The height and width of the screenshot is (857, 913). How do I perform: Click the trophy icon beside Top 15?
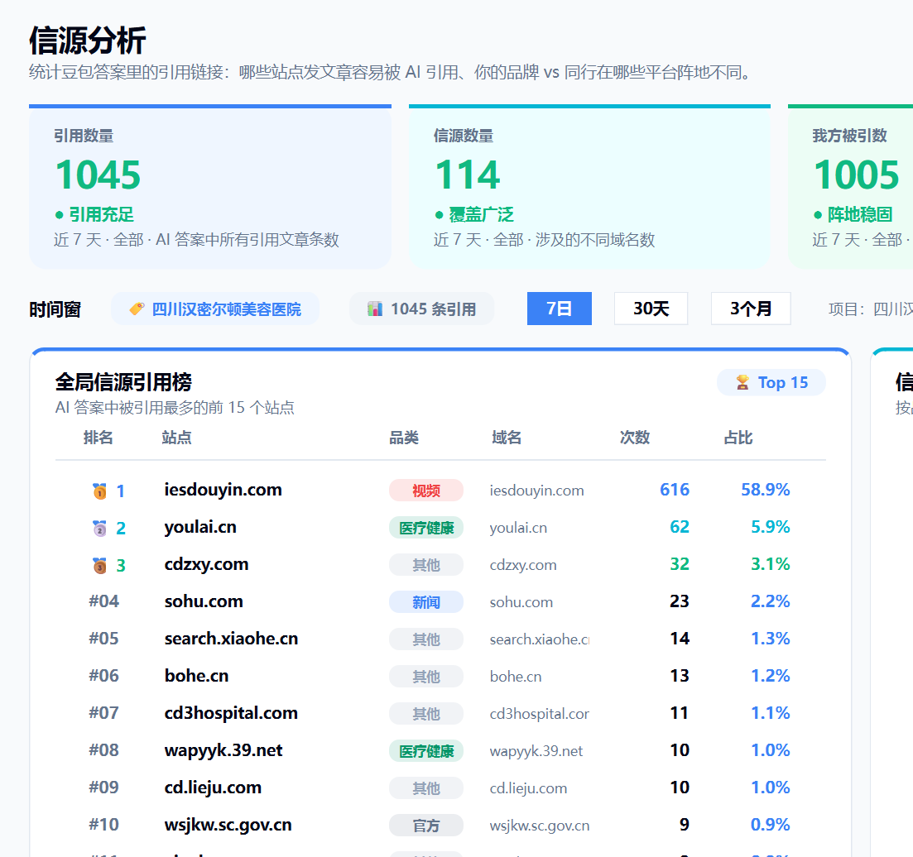742,382
